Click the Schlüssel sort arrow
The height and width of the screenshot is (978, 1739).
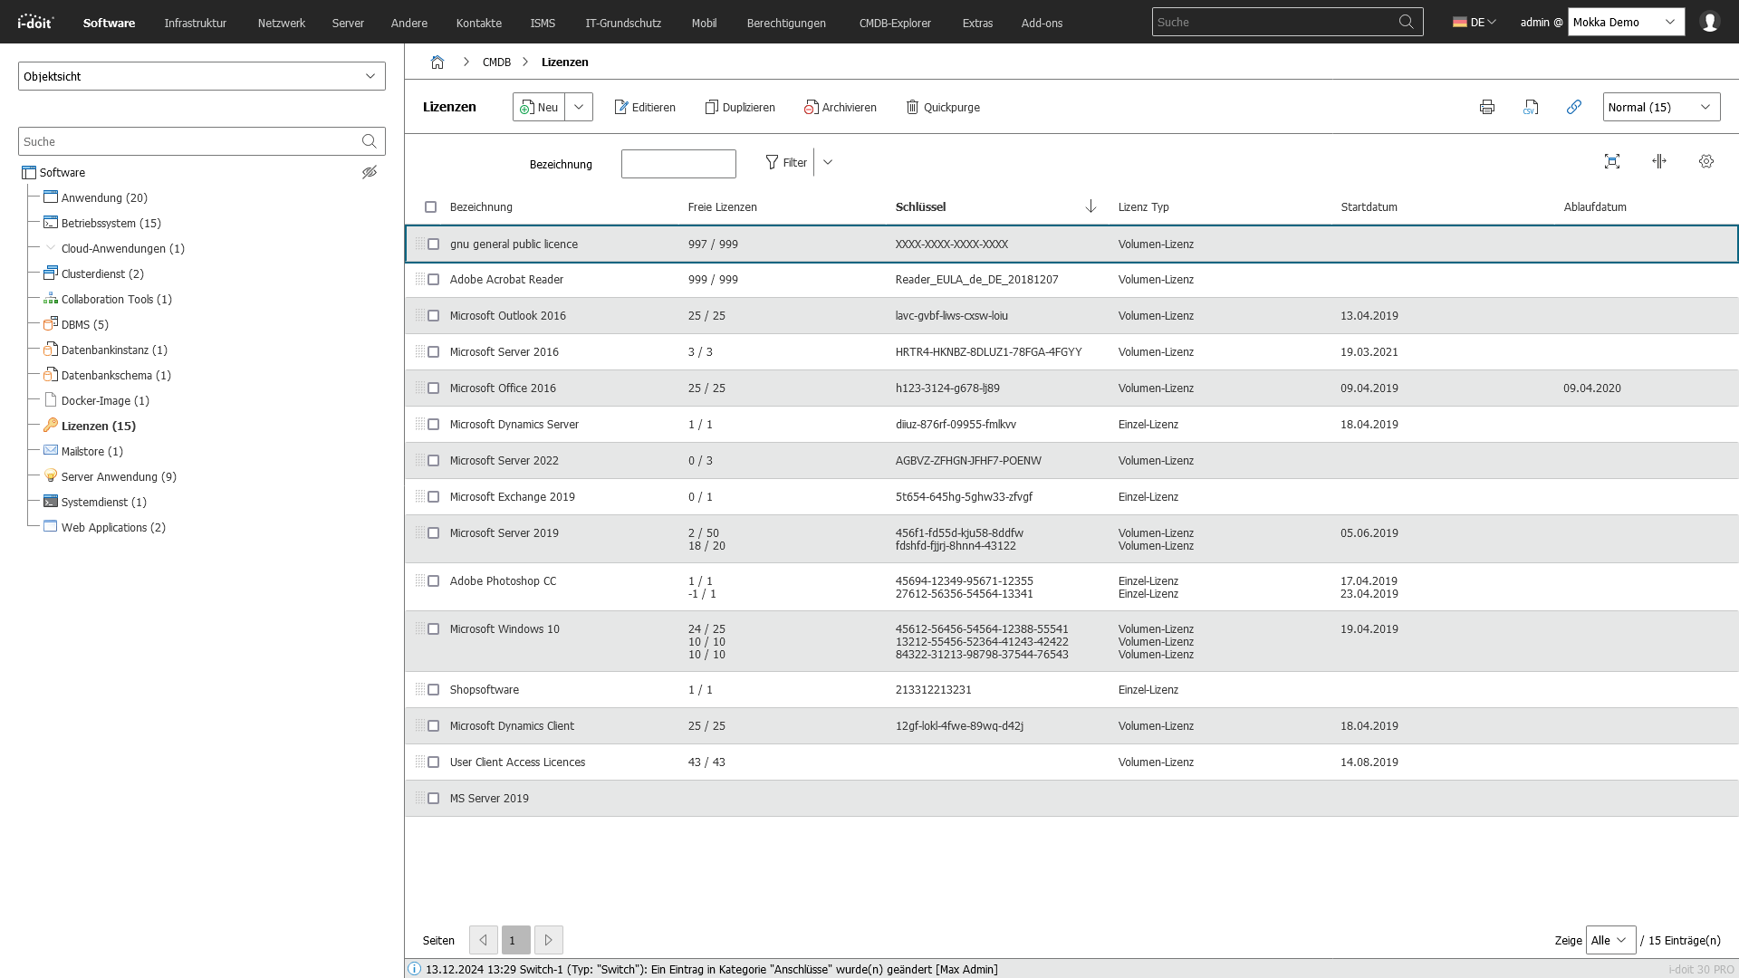pyautogui.click(x=1090, y=206)
